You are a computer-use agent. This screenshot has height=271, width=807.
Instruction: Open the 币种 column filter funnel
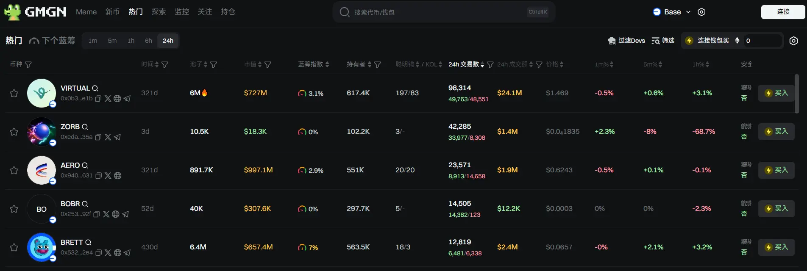coord(28,65)
